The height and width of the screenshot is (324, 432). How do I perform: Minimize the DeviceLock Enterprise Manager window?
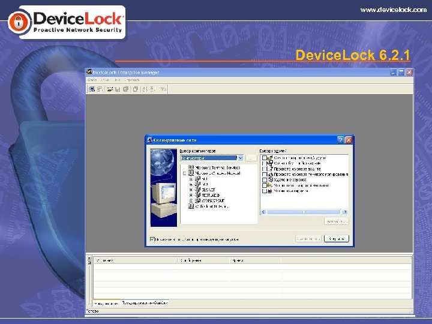pyautogui.click(x=394, y=72)
